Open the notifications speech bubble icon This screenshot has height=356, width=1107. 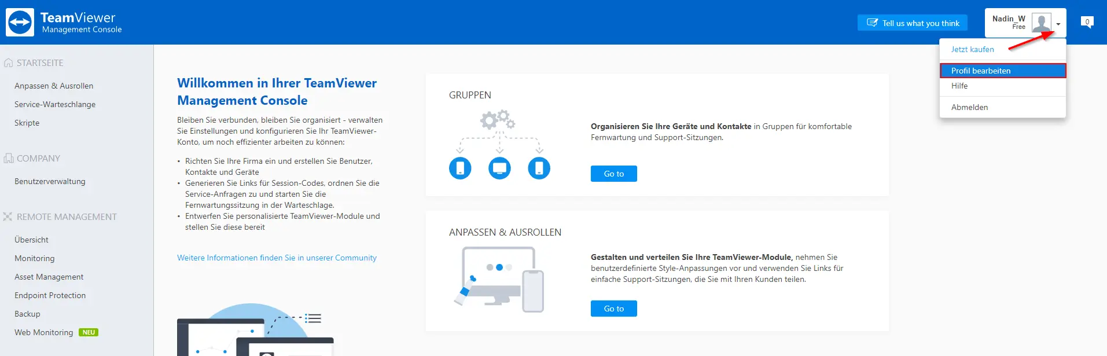pos(1087,23)
